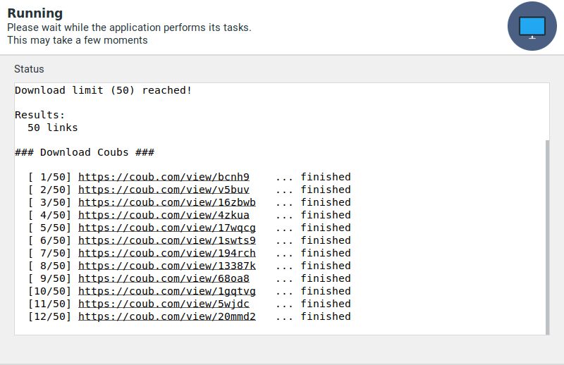564x365 pixels.
Task: Open the coub.com/view/68oa8 link
Action: pos(164,278)
